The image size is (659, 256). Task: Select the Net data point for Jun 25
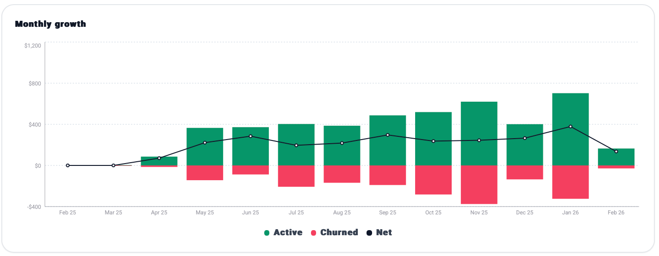pyautogui.click(x=250, y=136)
